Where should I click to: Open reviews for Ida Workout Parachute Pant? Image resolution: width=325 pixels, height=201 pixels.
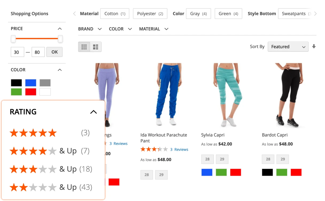179,149
